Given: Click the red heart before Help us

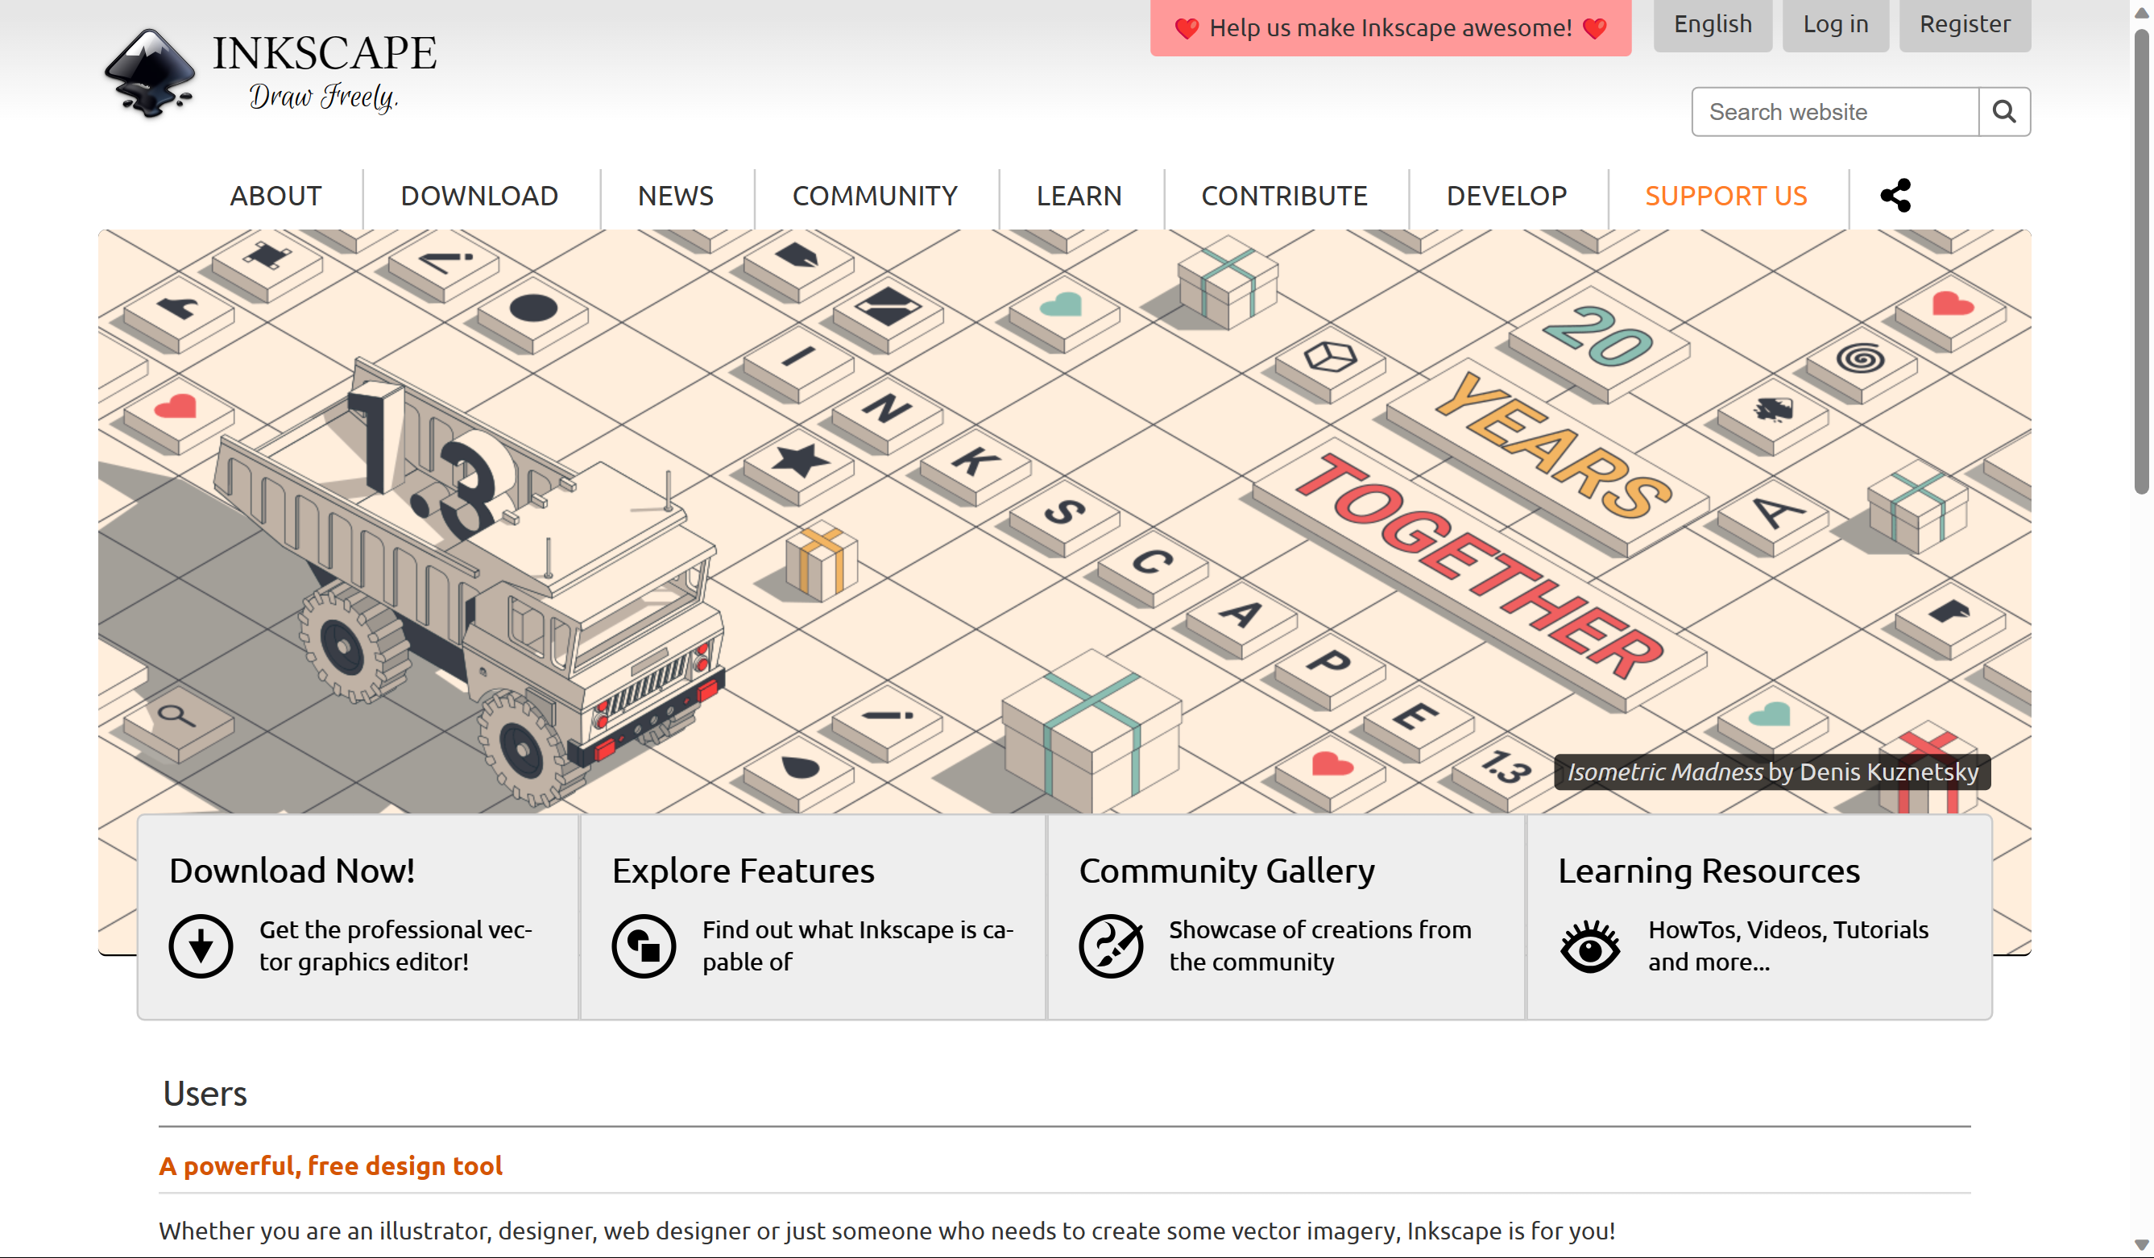Looking at the screenshot, I should pos(1187,28).
